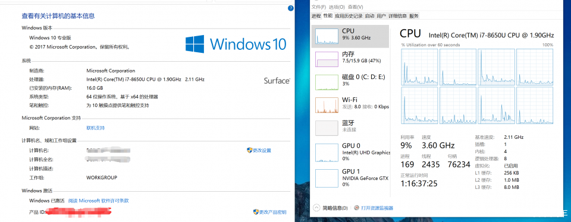Viewport: 571px width, 222px height.
Task: Select 蓝牙 mini graph in sidebar
Action: pos(327,129)
